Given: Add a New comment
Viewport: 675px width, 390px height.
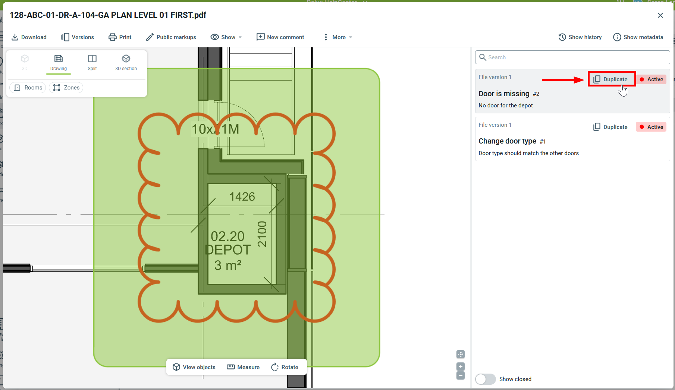Looking at the screenshot, I should click(280, 37).
